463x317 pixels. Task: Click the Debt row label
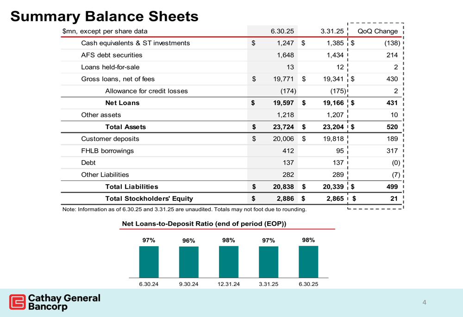coord(88,163)
